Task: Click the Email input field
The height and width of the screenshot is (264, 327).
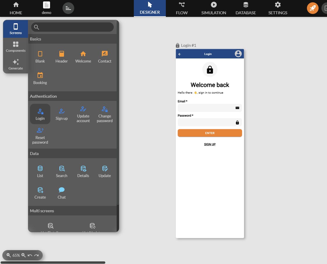Action: pyautogui.click(x=210, y=108)
